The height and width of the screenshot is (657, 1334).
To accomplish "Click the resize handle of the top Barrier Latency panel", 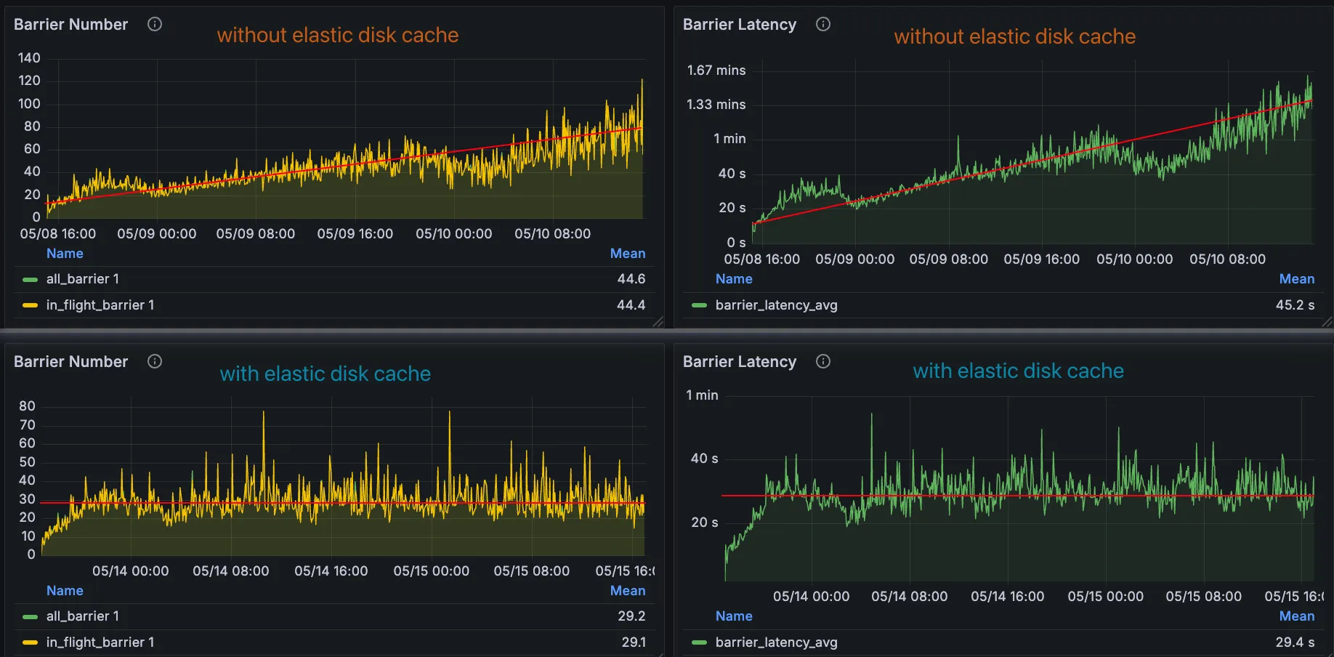I will (1327, 322).
